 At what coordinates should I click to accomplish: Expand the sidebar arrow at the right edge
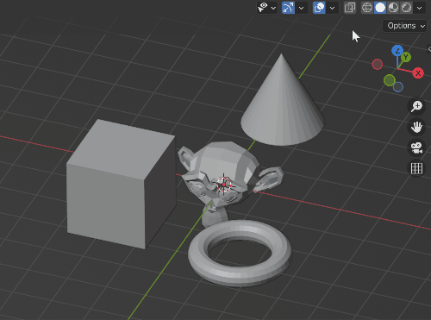(429, 49)
